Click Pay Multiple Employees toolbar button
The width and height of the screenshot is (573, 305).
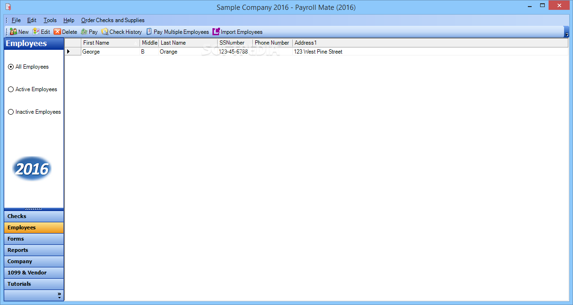pos(177,32)
